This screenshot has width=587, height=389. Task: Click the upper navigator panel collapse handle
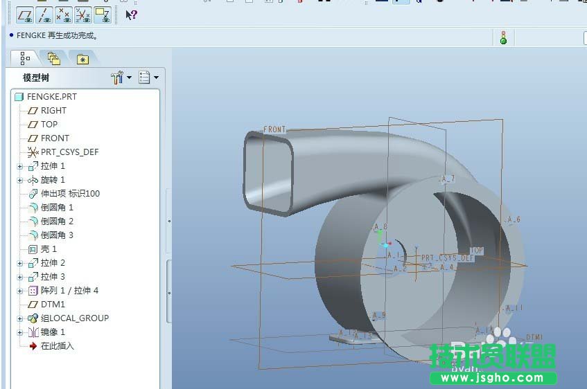click(x=169, y=221)
